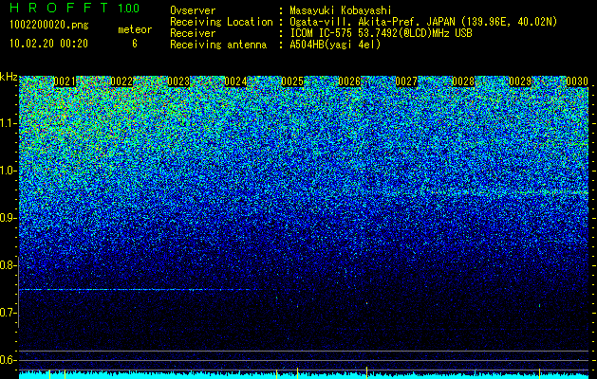Click the 0029 time marker
597x379 pixels.
click(520, 81)
